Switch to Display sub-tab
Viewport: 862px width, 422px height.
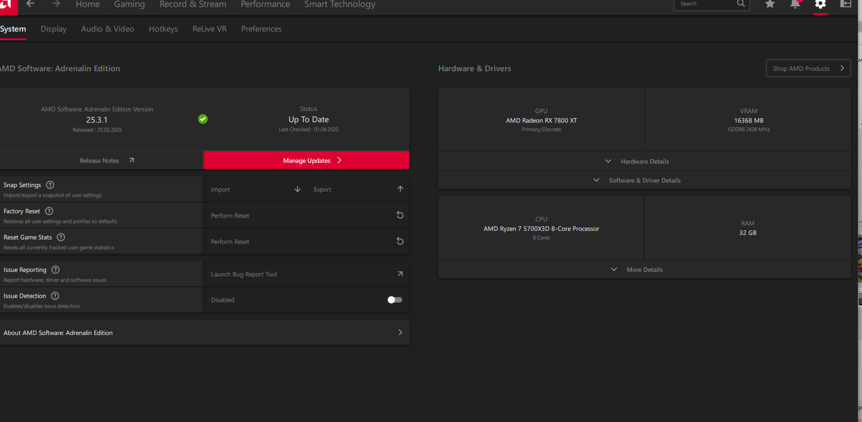(x=54, y=29)
